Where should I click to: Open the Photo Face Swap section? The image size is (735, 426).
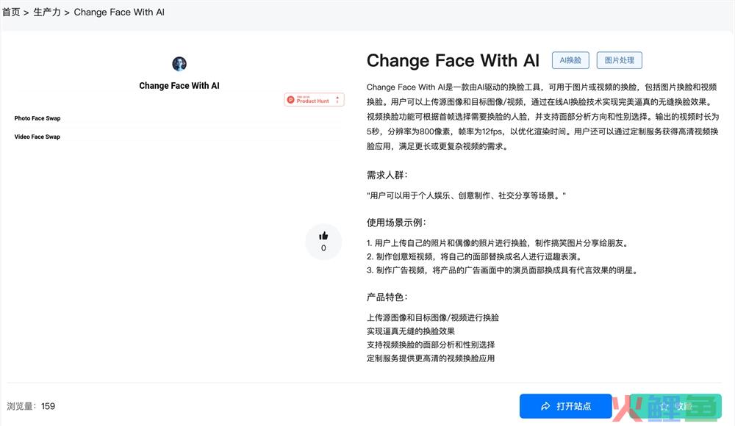(x=37, y=118)
